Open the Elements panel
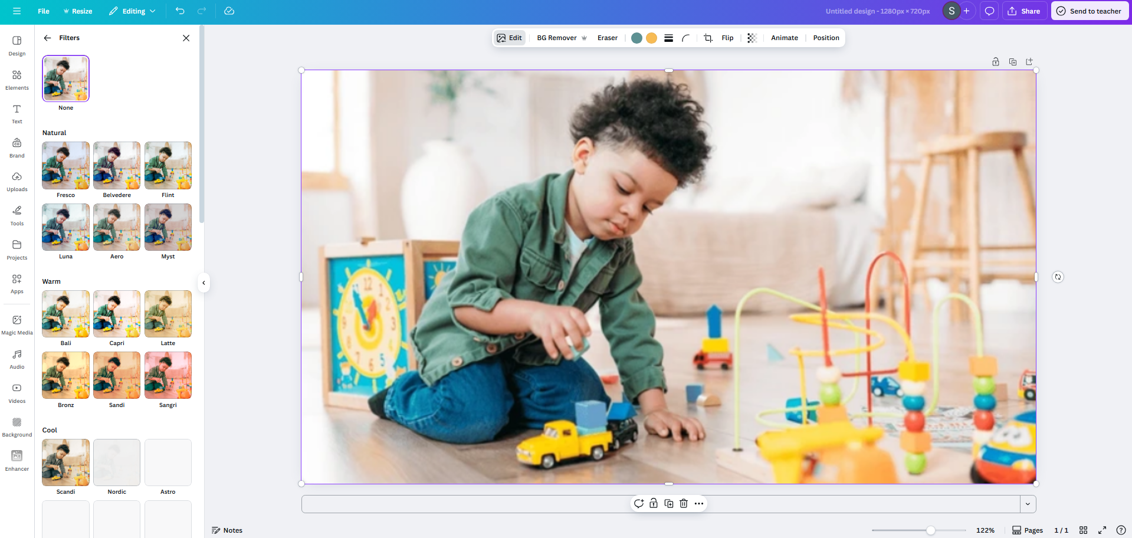 [x=17, y=80]
